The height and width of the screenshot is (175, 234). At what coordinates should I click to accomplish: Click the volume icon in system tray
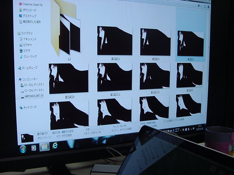click(193, 128)
